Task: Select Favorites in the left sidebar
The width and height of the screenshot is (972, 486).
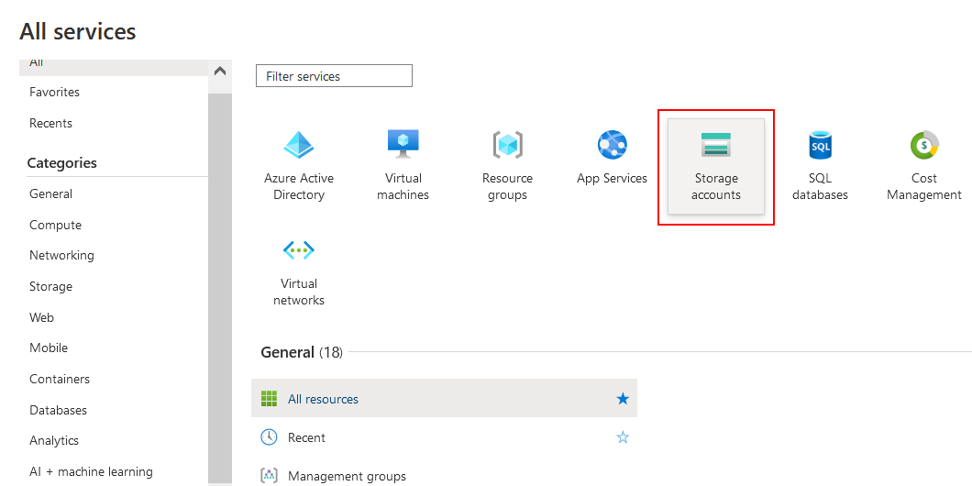Action: pyautogui.click(x=54, y=92)
